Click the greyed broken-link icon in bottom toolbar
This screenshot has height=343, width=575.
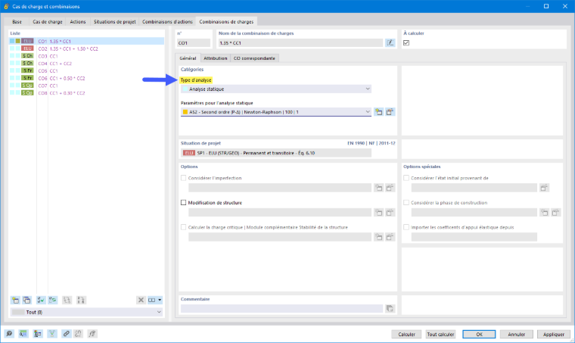point(78,334)
